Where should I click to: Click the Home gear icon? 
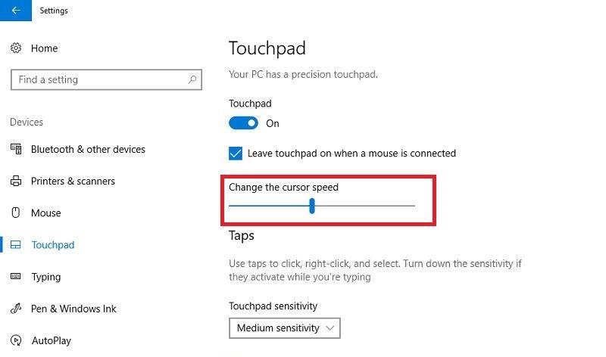[16, 48]
